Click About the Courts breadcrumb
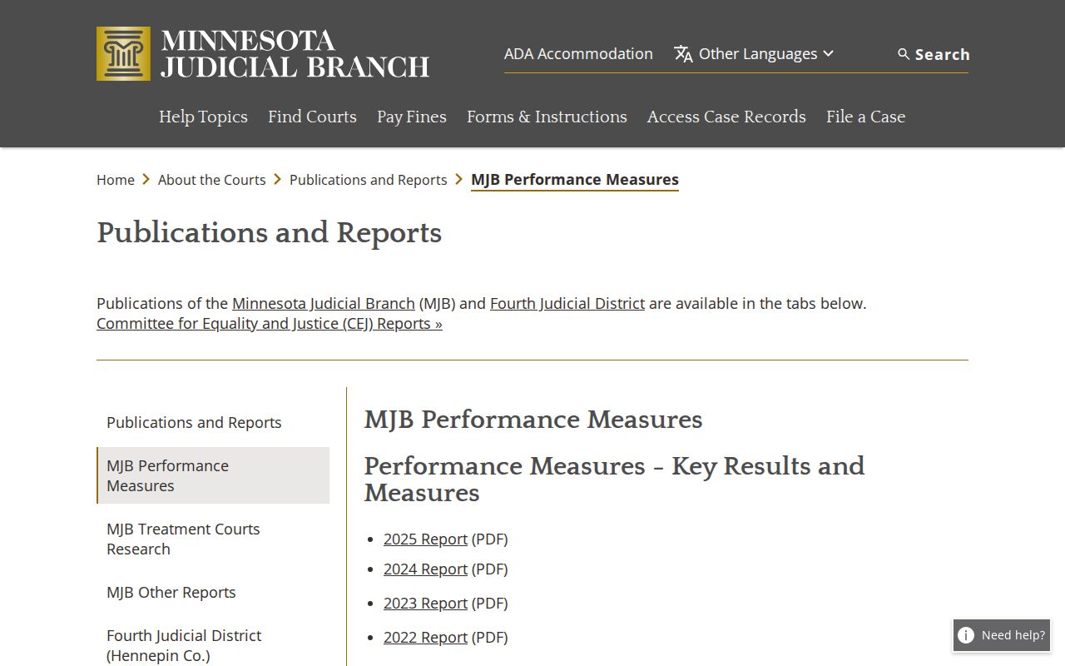This screenshot has height=666, width=1065. click(x=212, y=180)
